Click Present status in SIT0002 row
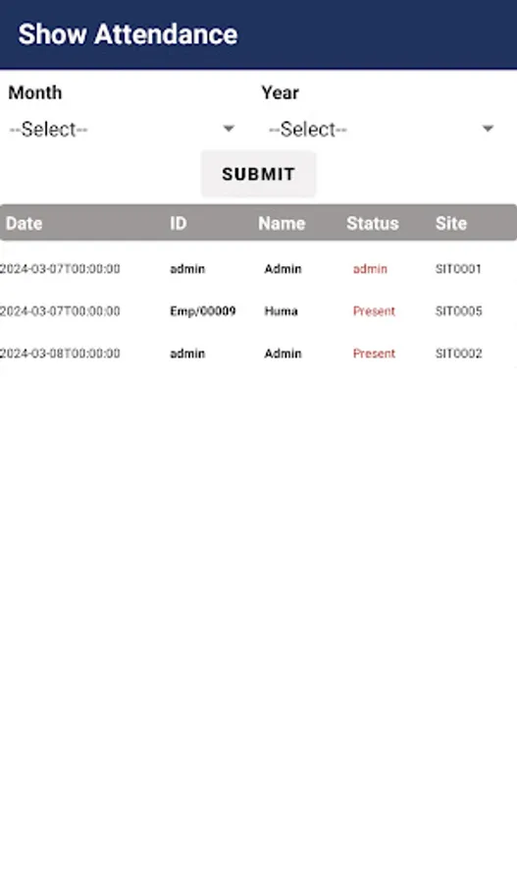Image resolution: width=517 pixels, height=884 pixels. coord(374,354)
